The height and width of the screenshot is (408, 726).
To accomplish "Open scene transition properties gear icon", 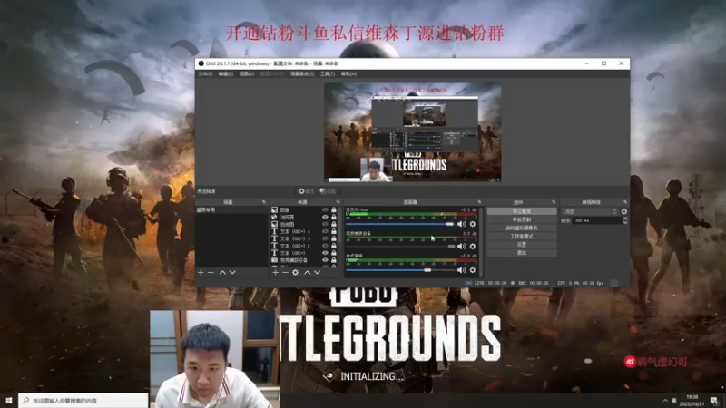I will point(624,211).
